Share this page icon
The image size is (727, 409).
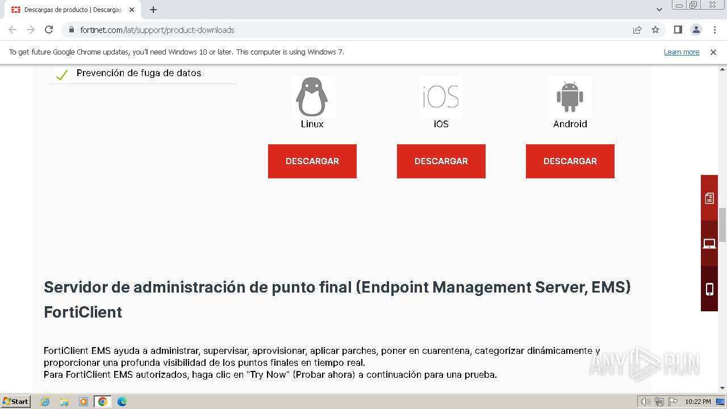637,30
